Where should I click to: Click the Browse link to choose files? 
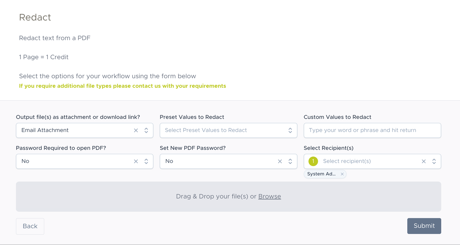(x=269, y=197)
